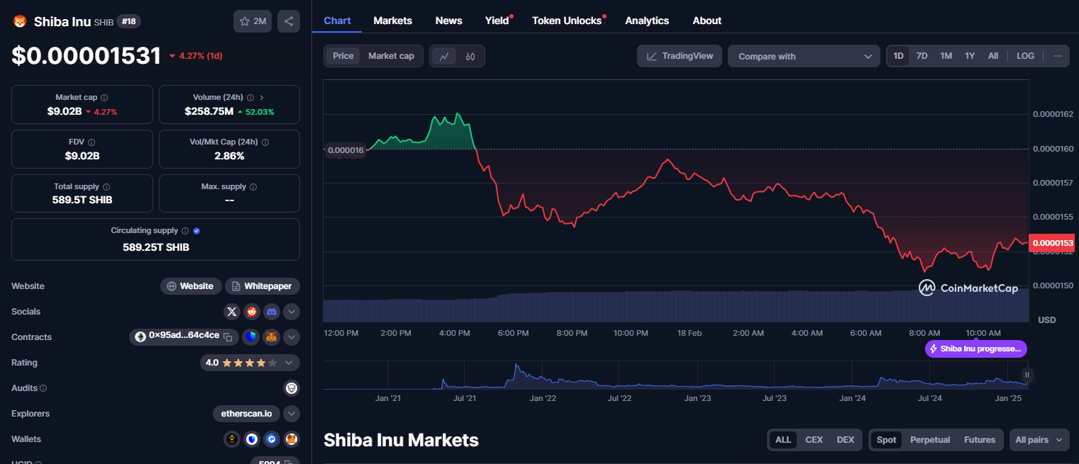Image resolution: width=1079 pixels, height=464 pixels.
Task: Filter markets by Futures
Action: point(980,440)
